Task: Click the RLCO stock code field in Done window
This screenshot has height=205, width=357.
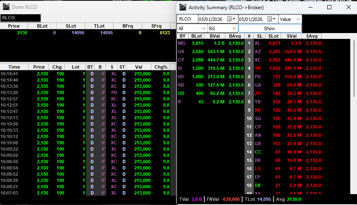Action: point(21,18)
